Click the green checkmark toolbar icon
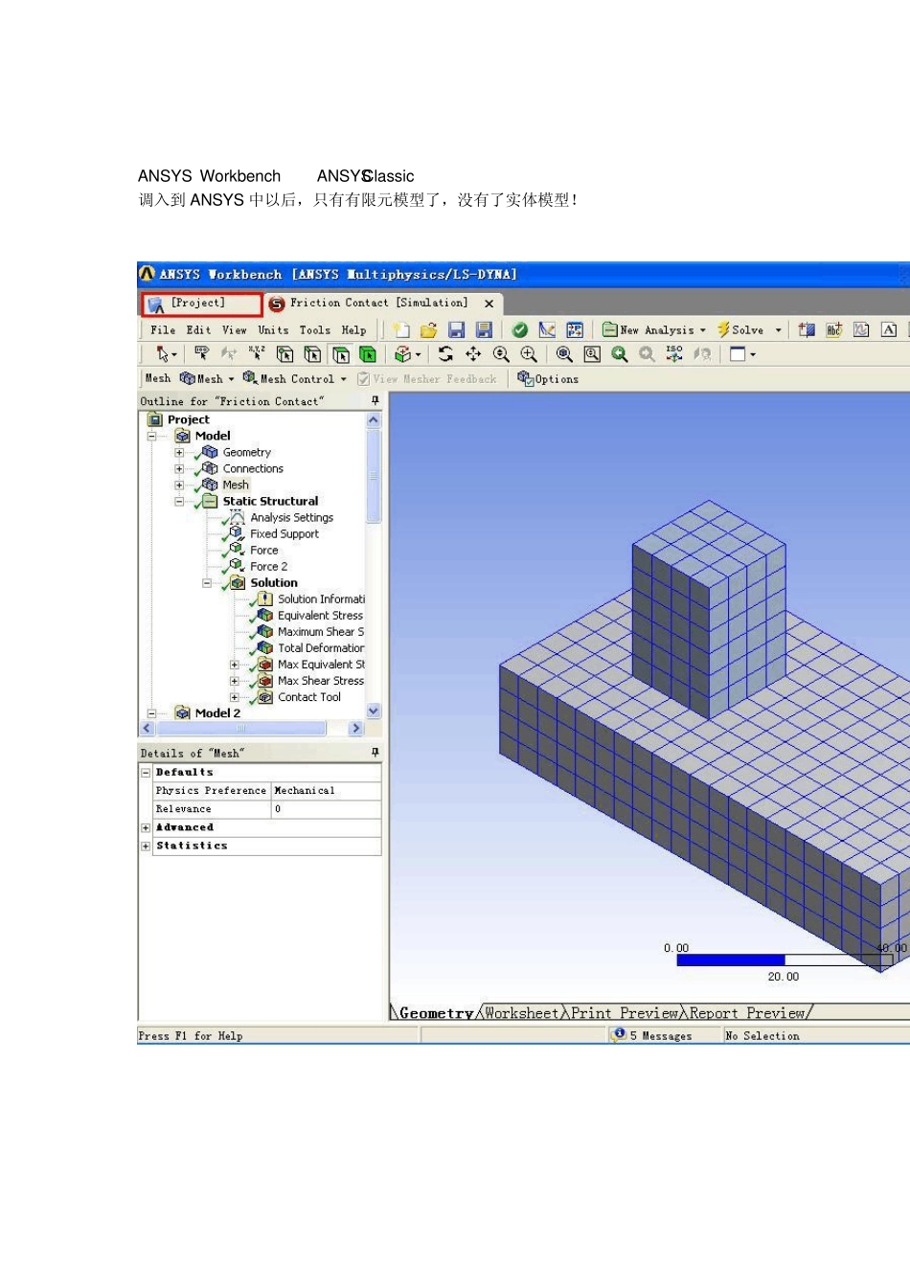 coord(520,329)
